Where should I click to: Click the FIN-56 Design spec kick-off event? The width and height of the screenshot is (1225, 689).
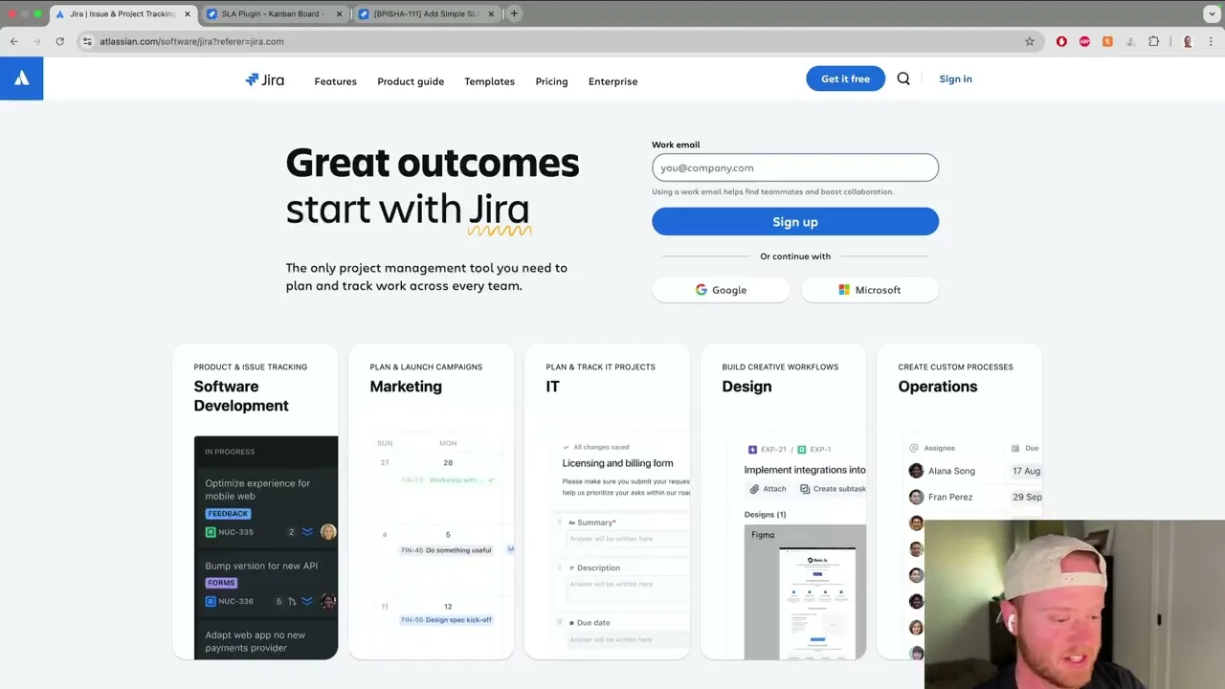pos(446,620)
